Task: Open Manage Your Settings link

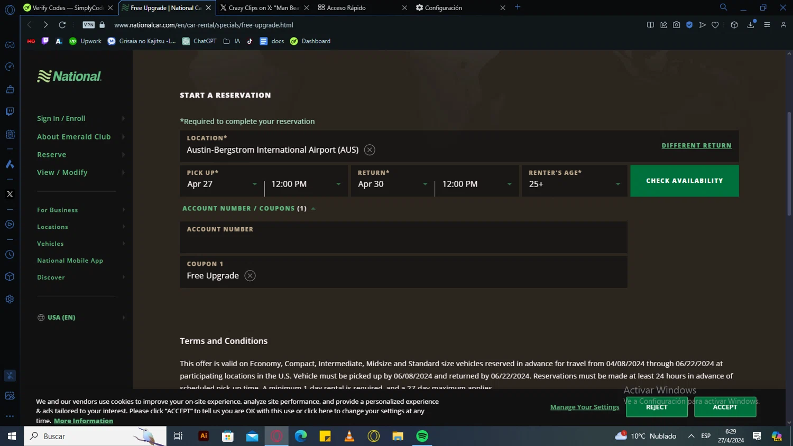Action: click(x=585, y=407)
